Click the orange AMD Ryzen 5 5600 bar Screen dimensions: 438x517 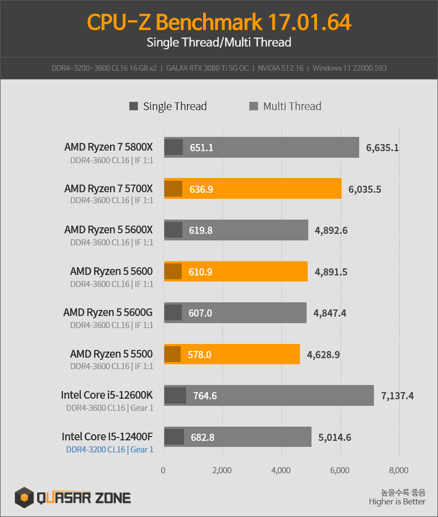tap(236, 271)
